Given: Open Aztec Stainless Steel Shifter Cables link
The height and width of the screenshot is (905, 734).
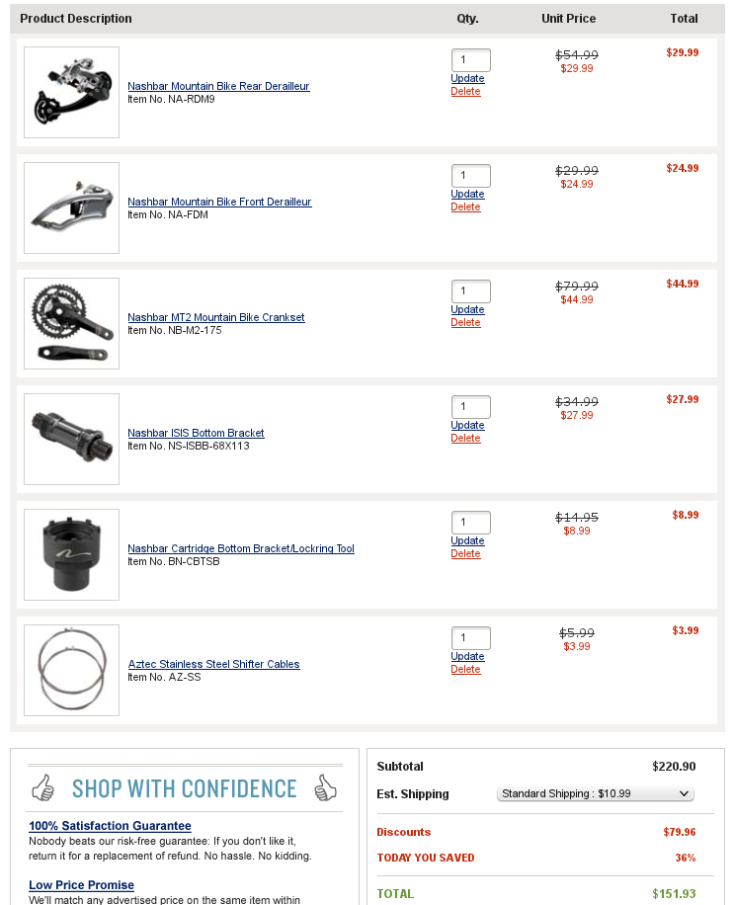Looking at the screenshot, I should (213, 664).
